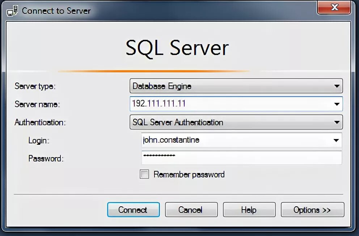The height and width of the screenshot is (236, 359).
Task: Expand the Login dropdown arrow
Action: pyautogui.click(x=336, y=140)
